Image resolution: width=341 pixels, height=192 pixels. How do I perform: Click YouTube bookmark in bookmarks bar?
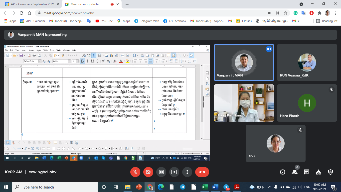[104, 21]
